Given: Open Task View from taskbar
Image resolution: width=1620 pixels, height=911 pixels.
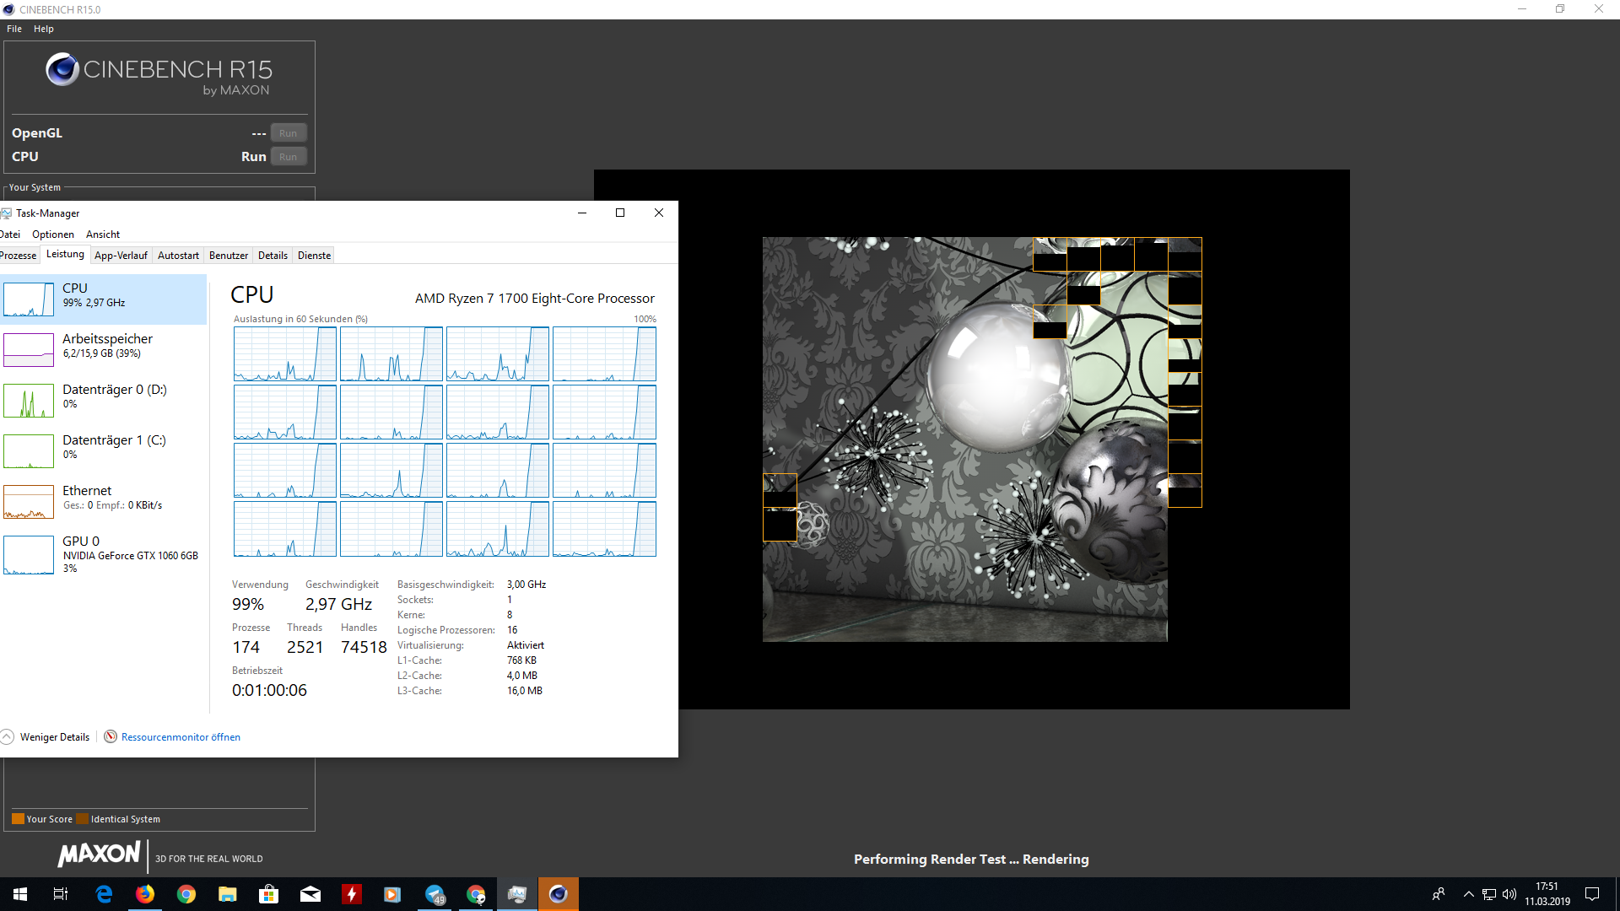Looking at the screenshot, I should click(x=61, y=894).
